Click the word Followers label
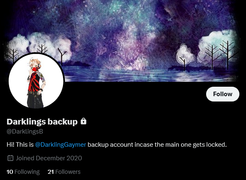The width and height of the screenshot is (246, 180). point(68,172)
